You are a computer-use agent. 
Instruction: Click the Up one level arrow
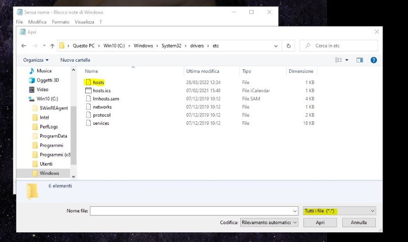coord(52,46)
